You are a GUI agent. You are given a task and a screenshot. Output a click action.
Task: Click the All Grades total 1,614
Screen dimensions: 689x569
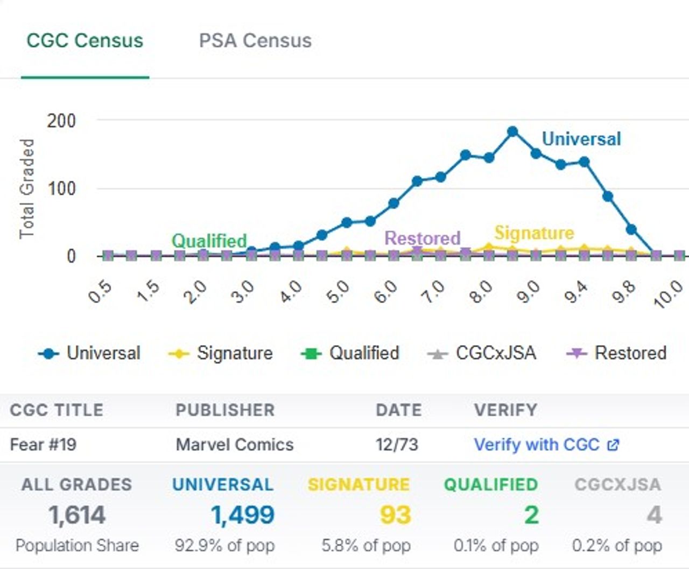tap(77, 515)
